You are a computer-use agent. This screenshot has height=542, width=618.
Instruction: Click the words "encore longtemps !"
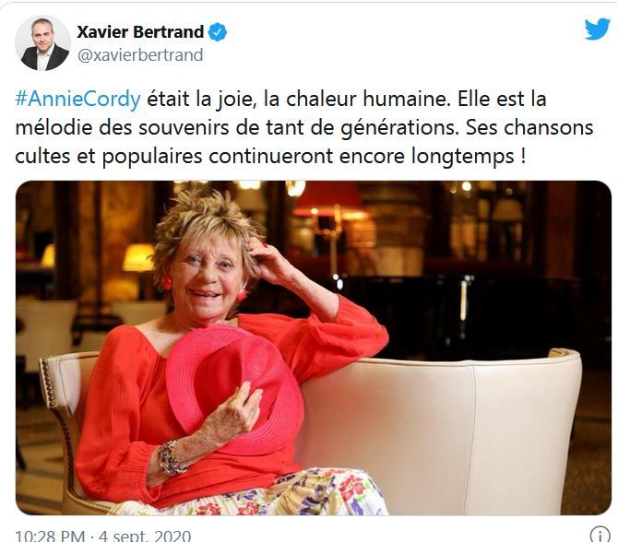click(433, 157)
